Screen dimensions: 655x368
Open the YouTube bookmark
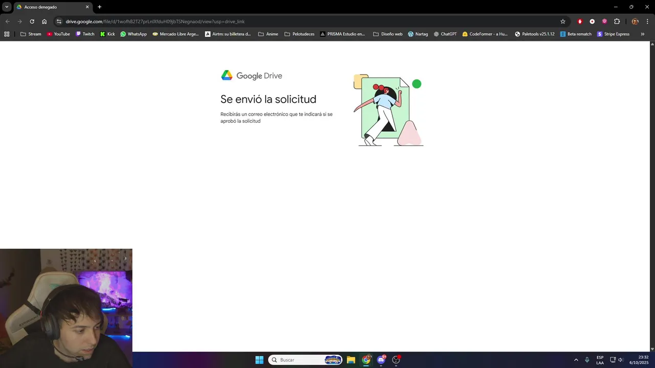tap(58, 34)
